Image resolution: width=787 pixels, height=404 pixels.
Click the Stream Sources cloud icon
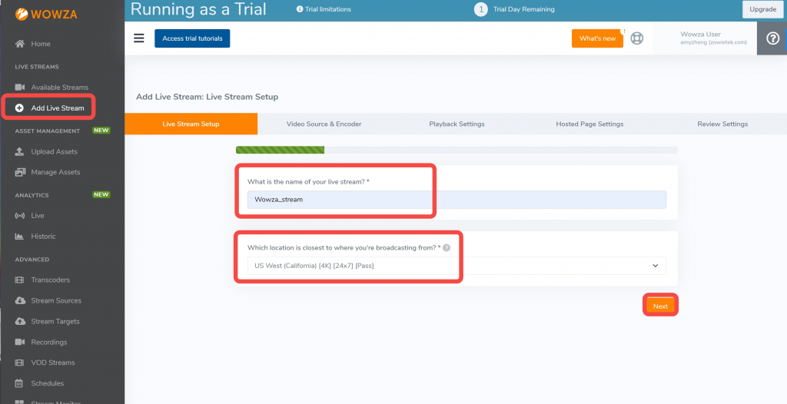click(19, 300)
